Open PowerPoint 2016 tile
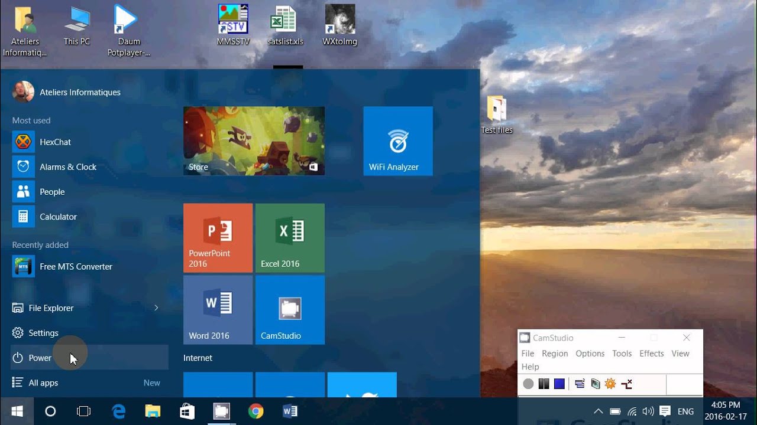This screenshot has height=425, width=757. pyautogui.click(x=218, y=238)
